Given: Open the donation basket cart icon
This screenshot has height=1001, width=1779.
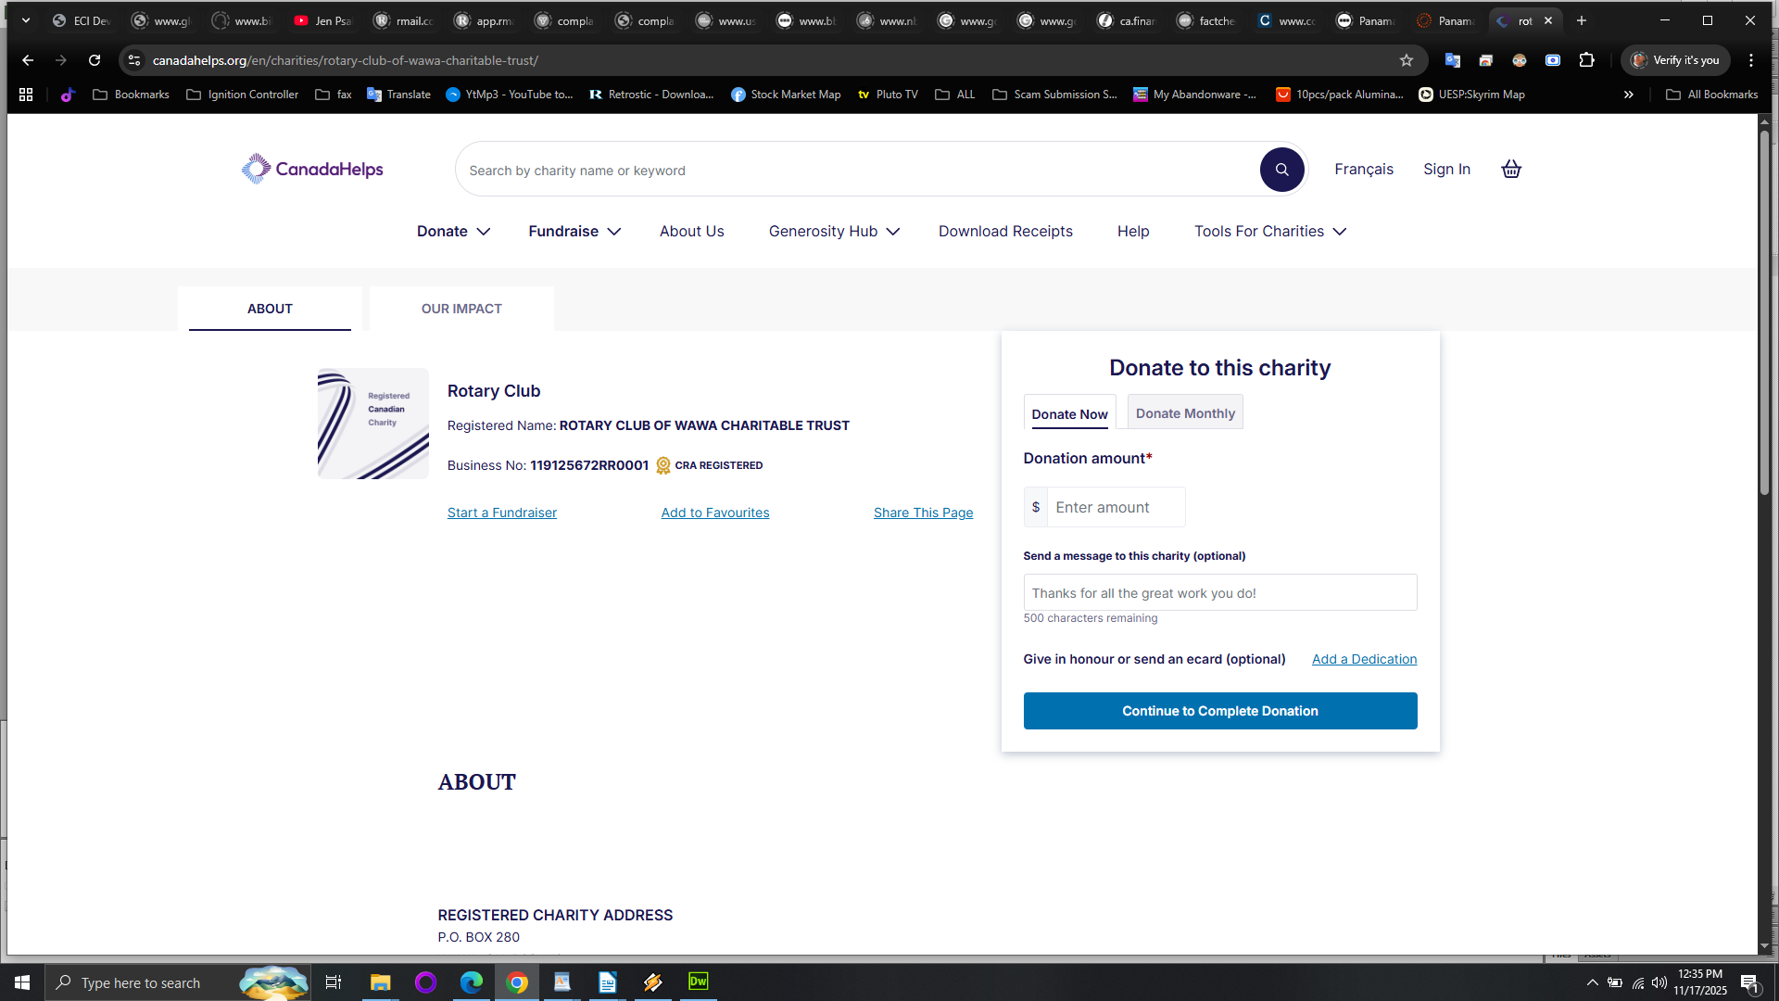Looking at the screenshot, I should point(1511,169).
